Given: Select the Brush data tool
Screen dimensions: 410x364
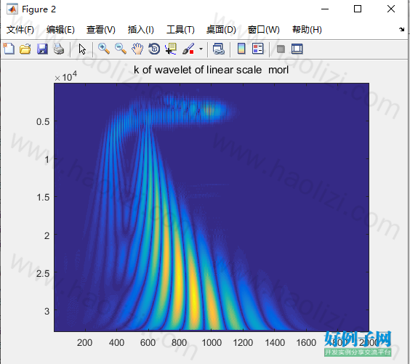Looking at the screenshot, I should tap(188, 49).
